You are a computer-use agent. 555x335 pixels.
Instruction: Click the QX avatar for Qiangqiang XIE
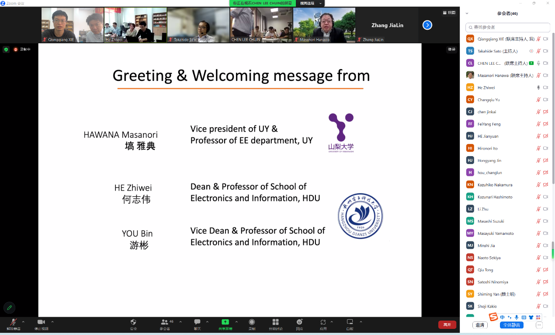coord(470,39)
